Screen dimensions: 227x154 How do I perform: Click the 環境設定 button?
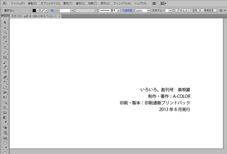pos(209,10)
